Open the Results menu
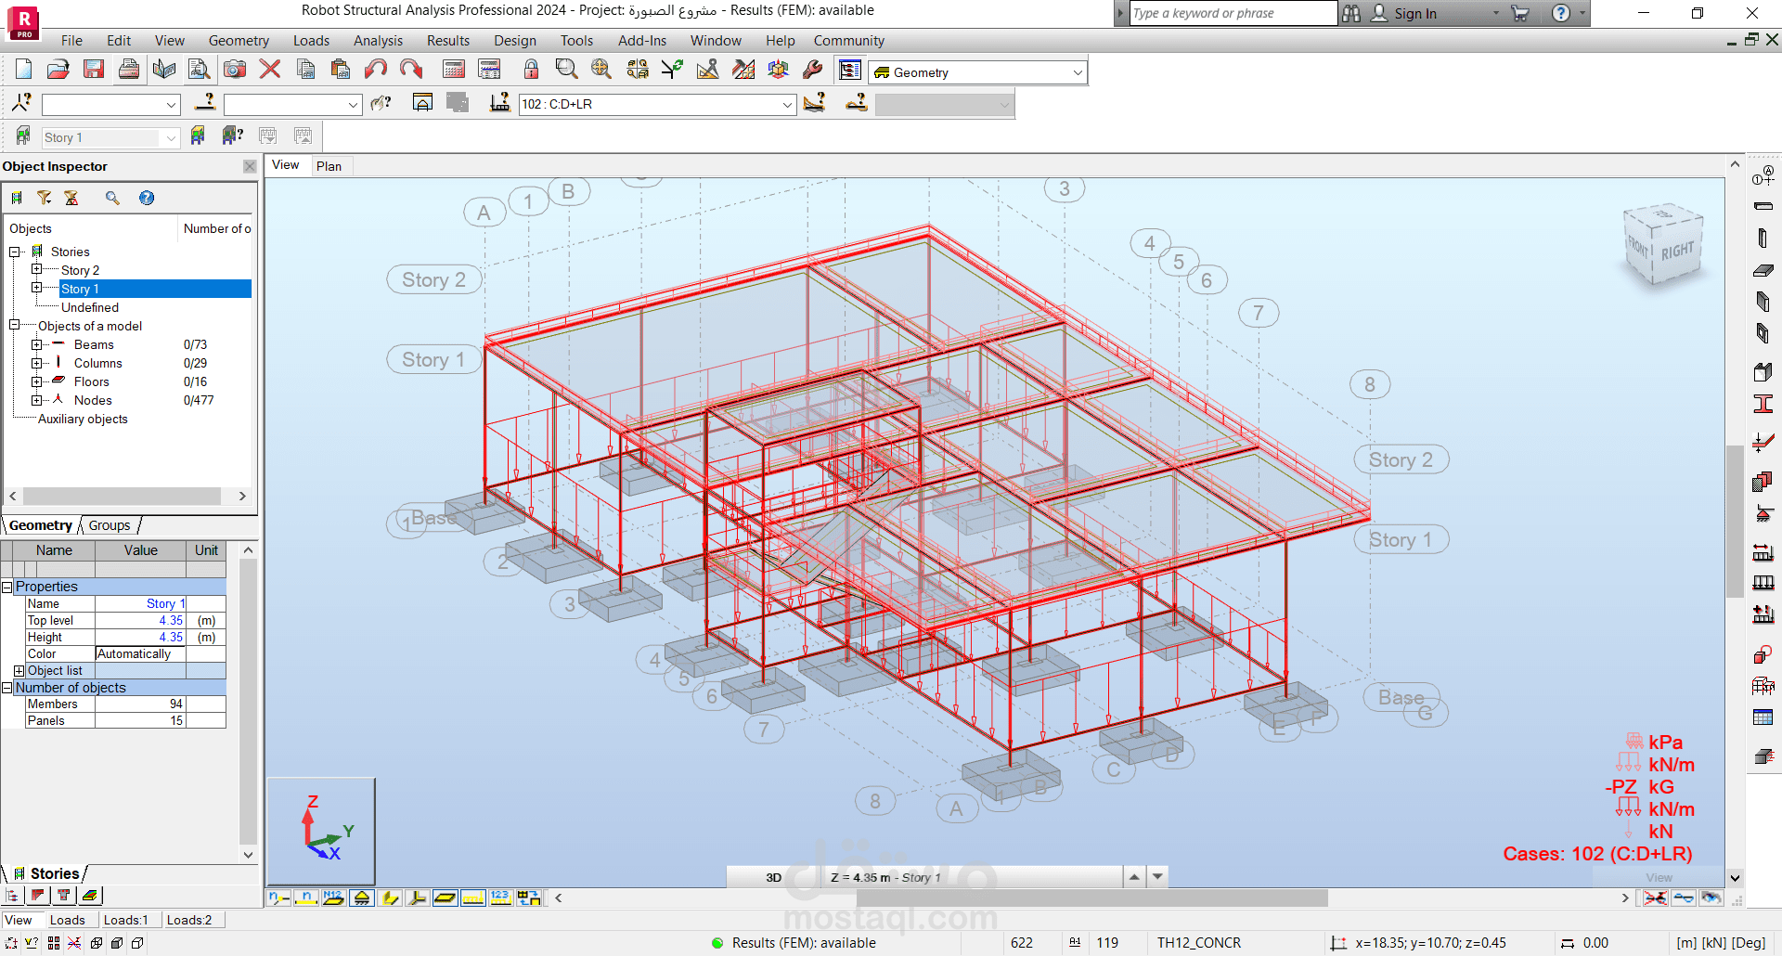The height and width of the screenshot is (956, 1782). click(x=448, y=41)
